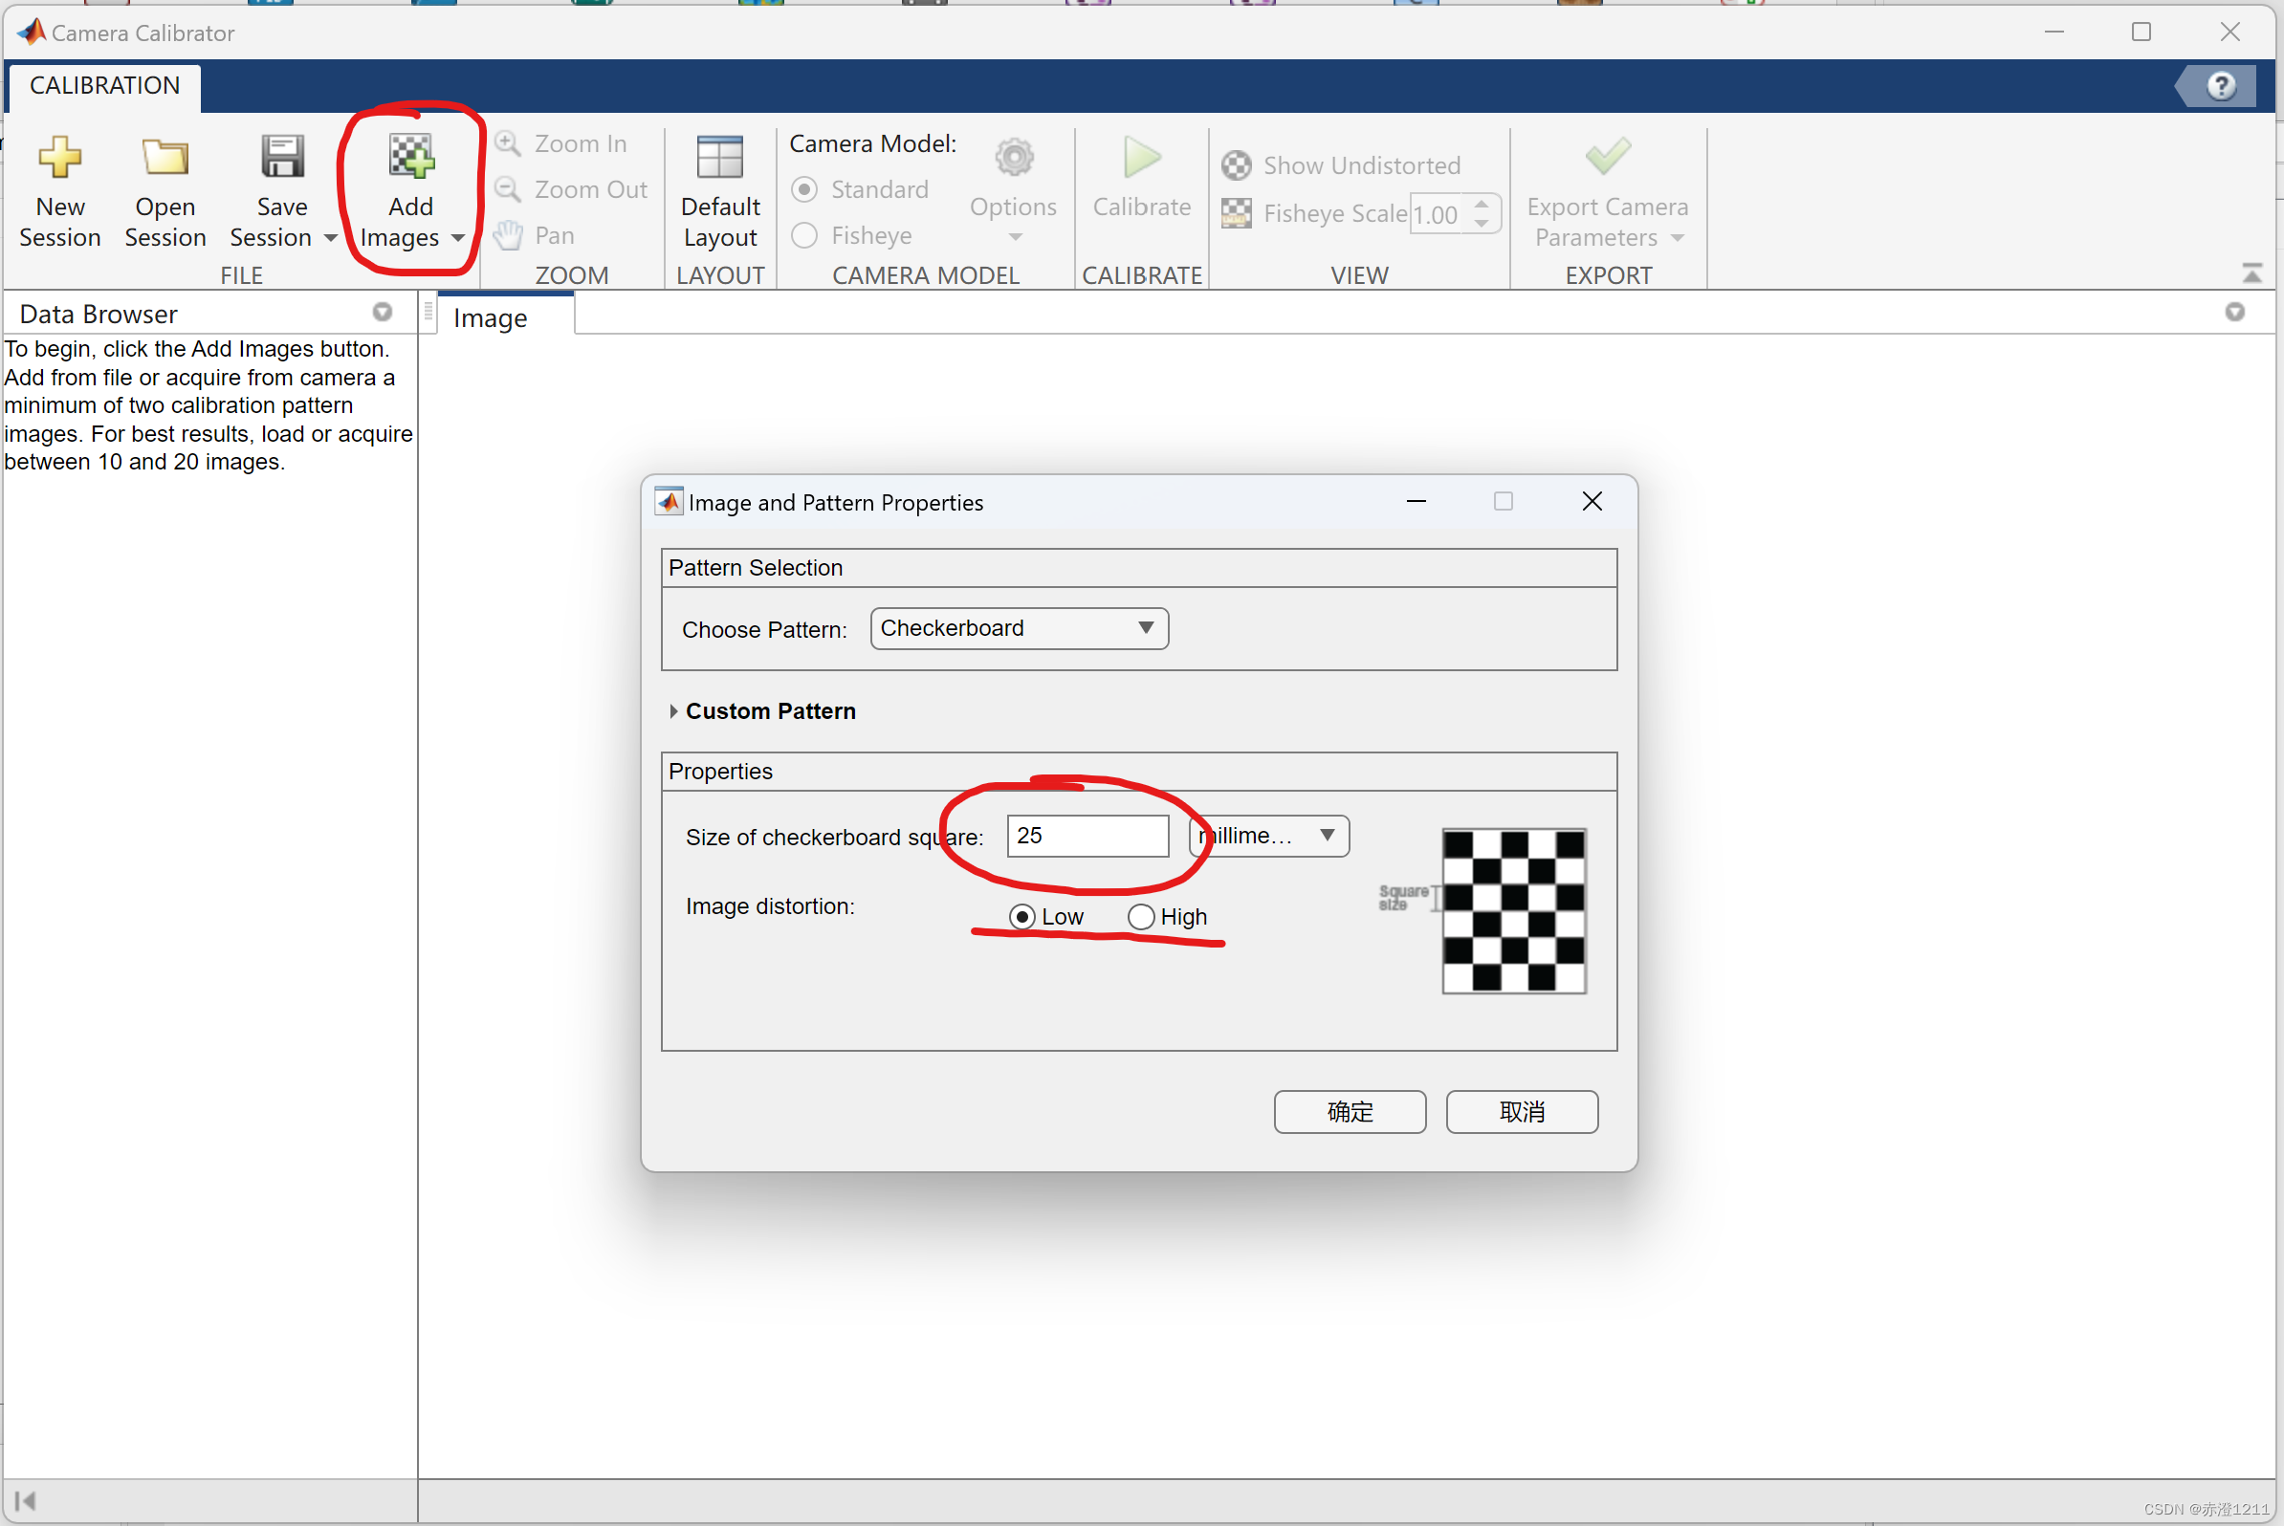2284x1526 pixels.
Task: Select High image distortion
Action: (x=1140, y=917)
